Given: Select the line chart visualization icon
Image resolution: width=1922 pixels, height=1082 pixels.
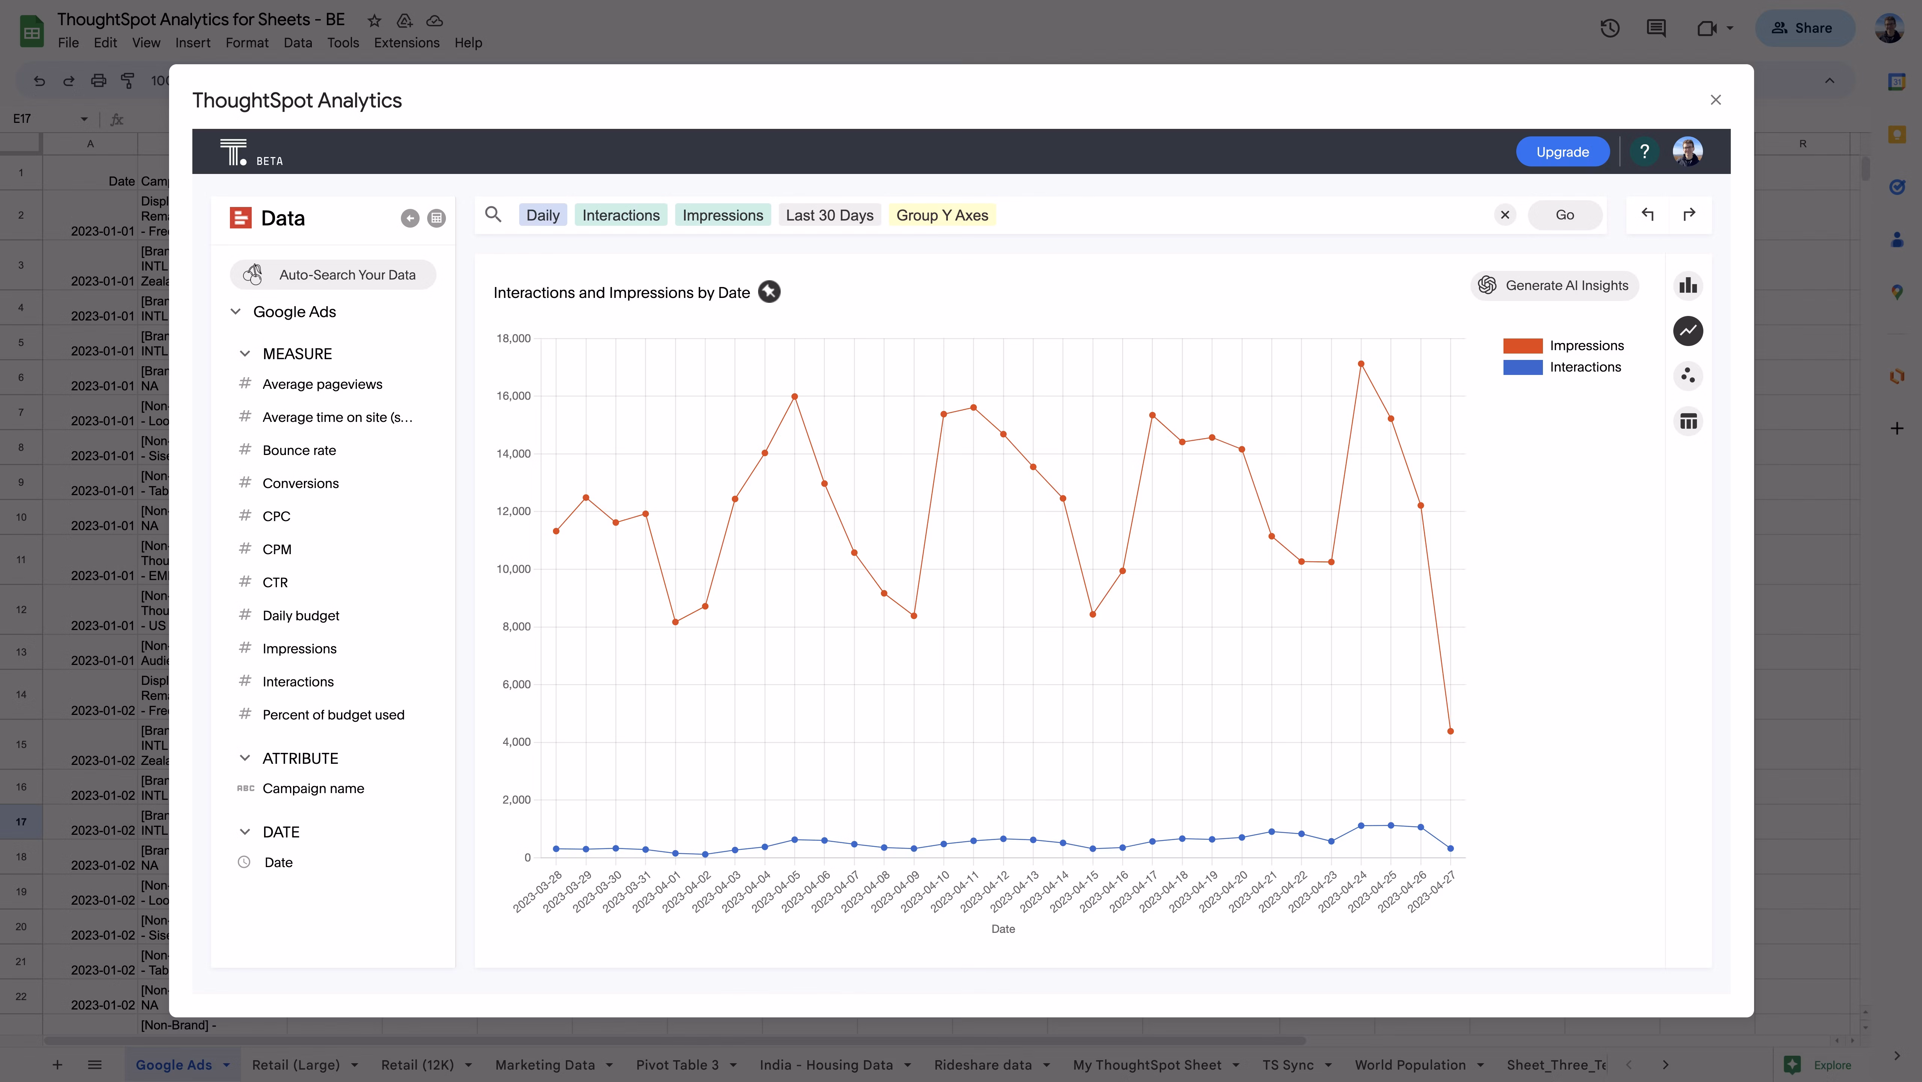Looking at the screenshot, I should (1688, 331).
